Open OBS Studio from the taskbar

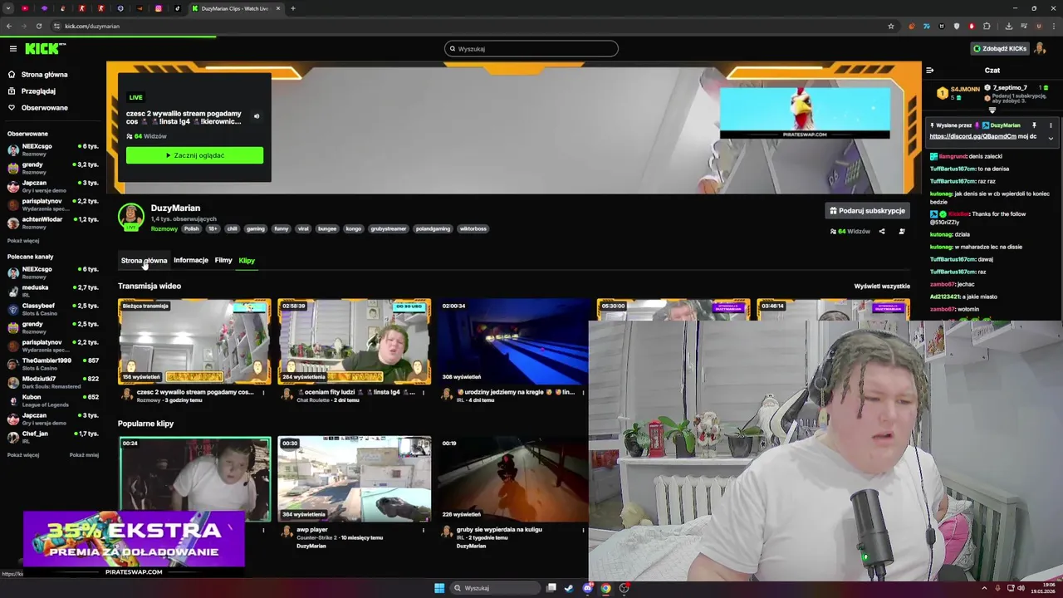(624, 588)
